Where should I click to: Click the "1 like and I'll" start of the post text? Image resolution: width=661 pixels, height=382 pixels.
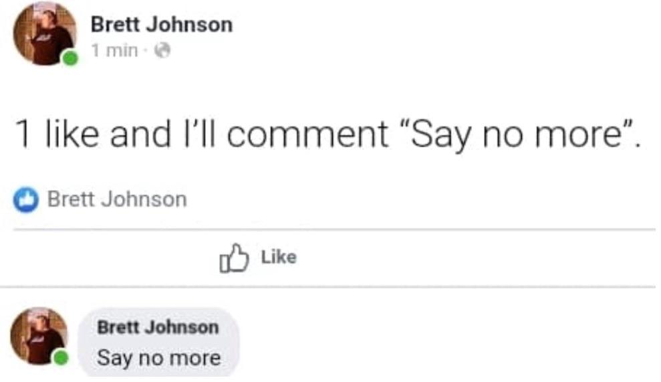(94, 136)
